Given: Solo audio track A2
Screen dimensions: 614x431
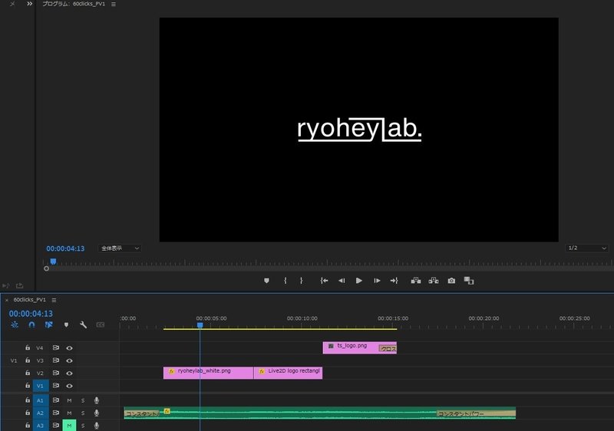Looking at the screenshot, I should coord(83,413).
